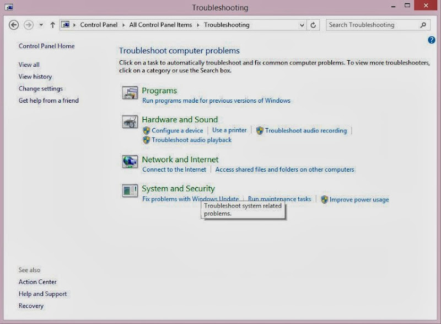The image size is (441, 324).
Task: Open Recovery link in sidebar
Action: 31,306
